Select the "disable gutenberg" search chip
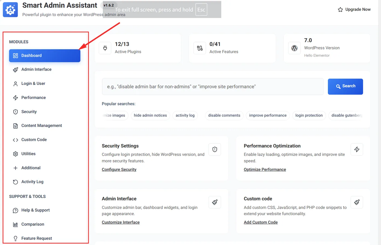The image size is (381, 245). (x=346, y=116)
